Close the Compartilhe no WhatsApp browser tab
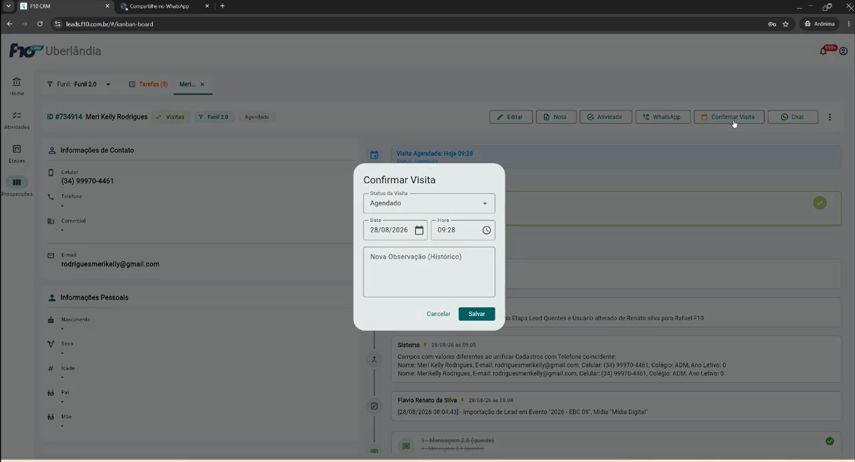The height and width of the screenshot is (462, 855). 207,6
